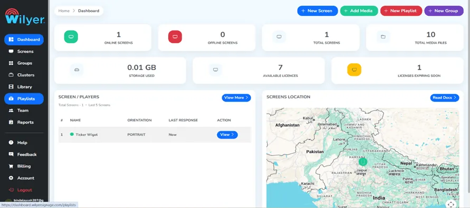Image resolution: width=470 pixels, height=208 pixels.
Task: Click the Playlists sidebar icon
Action: pyautogui.click(x=11, y=98)
